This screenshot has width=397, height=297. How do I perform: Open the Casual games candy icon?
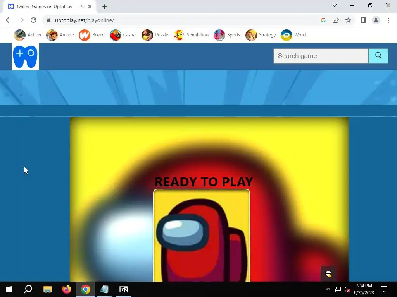pos(116,35)
